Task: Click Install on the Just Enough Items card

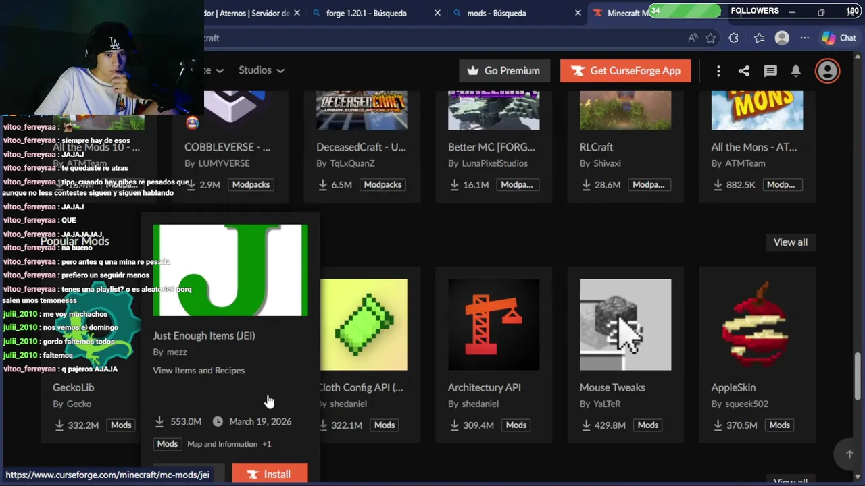Action: click(x=270, y=474)
